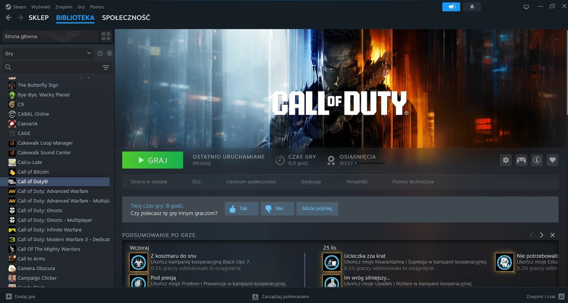Dismiss the post-game summary section
Image resolution: width=568 pixels, height=303 pixels.
(x=552, y=235)
